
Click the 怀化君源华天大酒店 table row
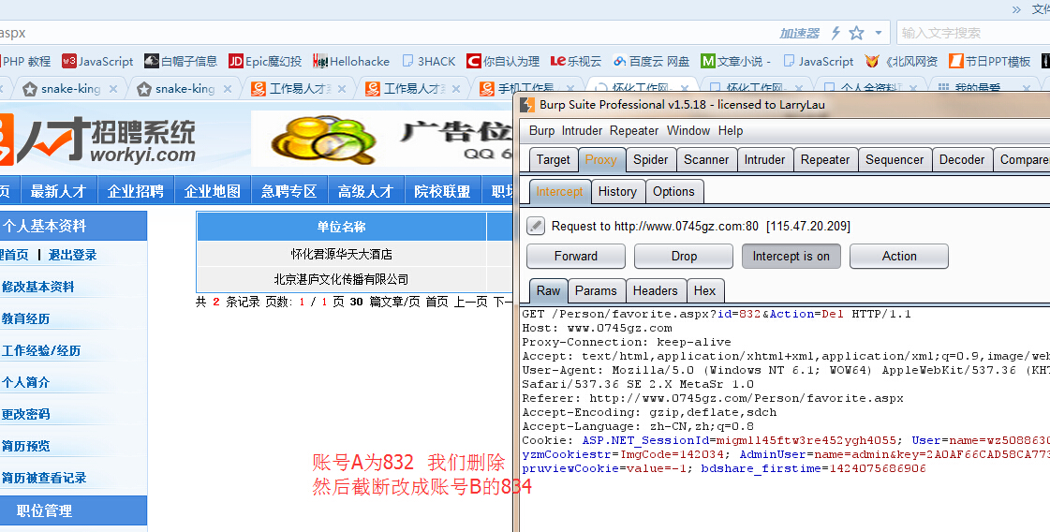coord(342,254)
